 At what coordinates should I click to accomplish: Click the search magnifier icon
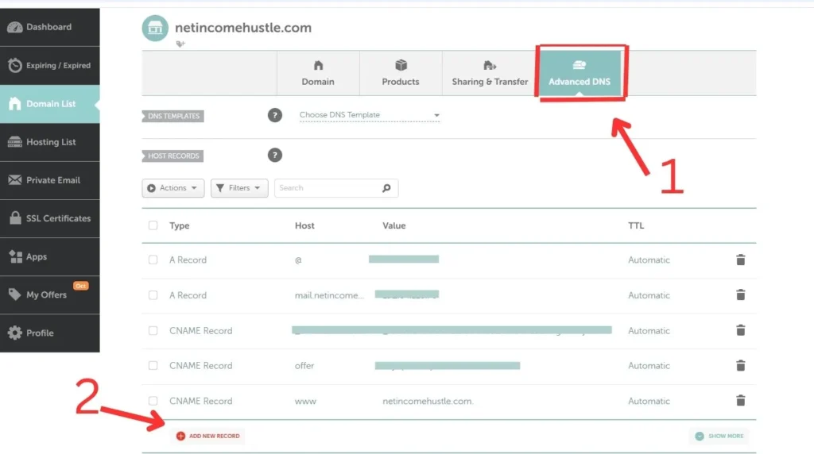(x=386, y=188)
